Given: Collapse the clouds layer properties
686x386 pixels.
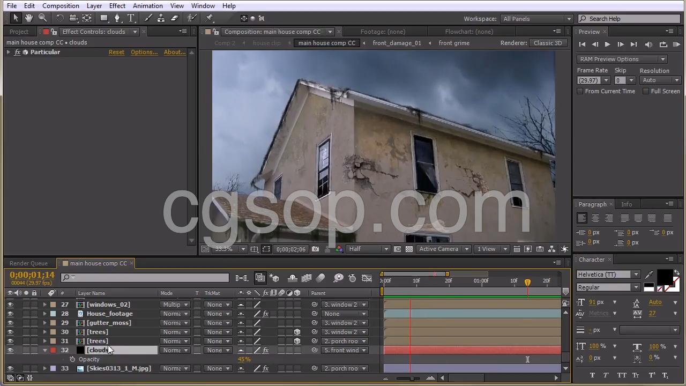Looking at the screenshot, I should [45, 350].
